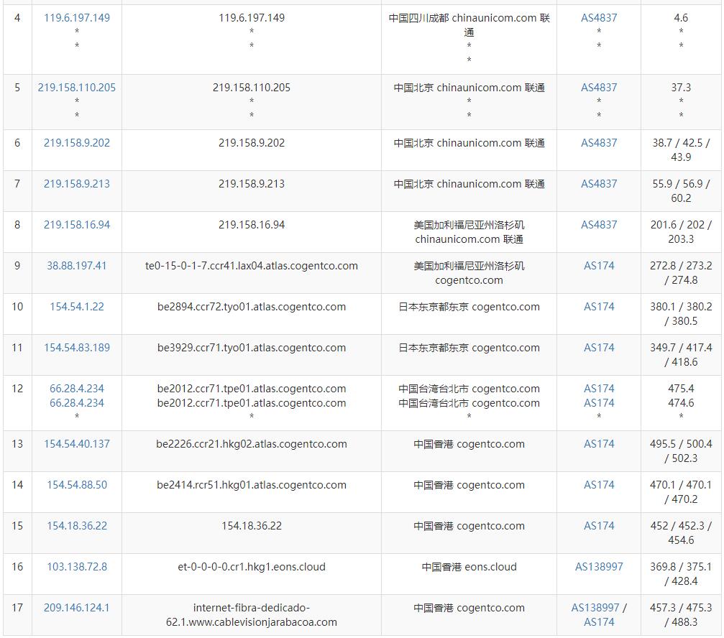Viewport: 724px width, 638px height.
Task: Select latency value 380.1 / 380.2 / 380.5
Action: point(681,314)
